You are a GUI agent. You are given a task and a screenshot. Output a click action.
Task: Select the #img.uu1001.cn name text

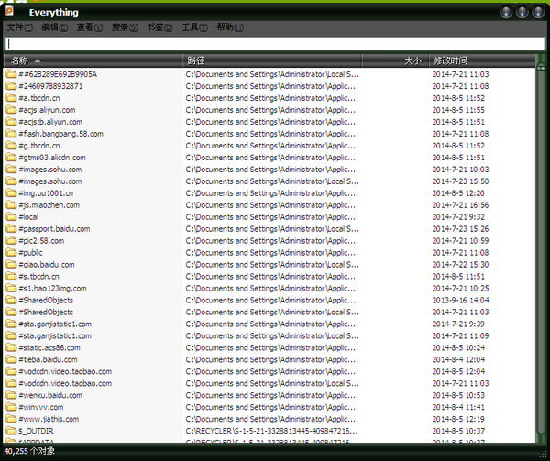pos(46,193)
